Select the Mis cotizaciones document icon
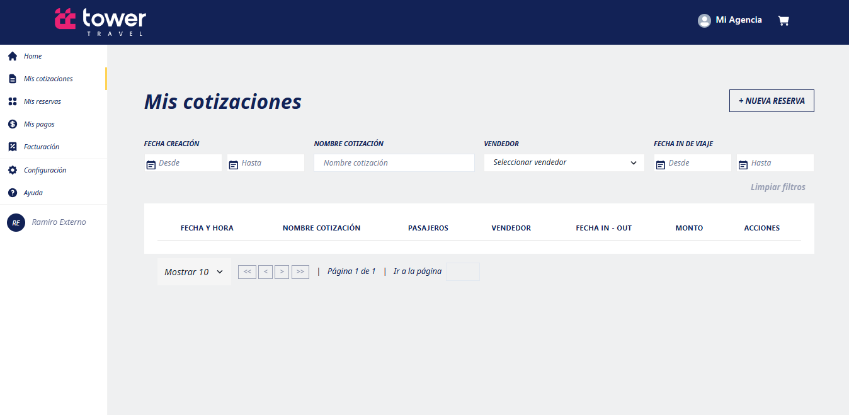Viewport: 849px width, 415px height. click(x=11, y=78)
